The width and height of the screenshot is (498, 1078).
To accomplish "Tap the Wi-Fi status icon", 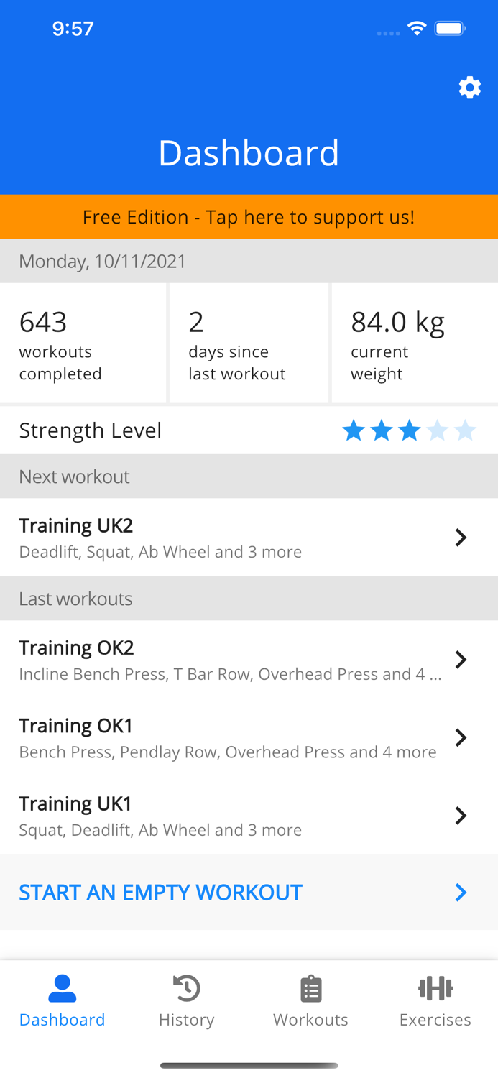I will [x=418, y=29].
